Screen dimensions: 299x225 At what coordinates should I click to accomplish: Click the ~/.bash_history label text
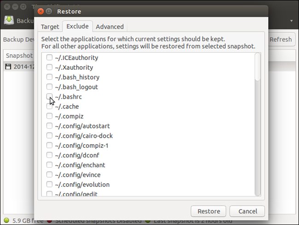(x=77, y=77)
